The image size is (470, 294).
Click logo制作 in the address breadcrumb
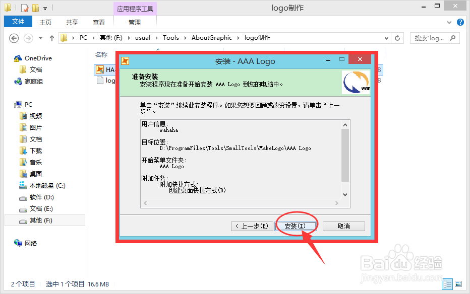tap(257, 38)
